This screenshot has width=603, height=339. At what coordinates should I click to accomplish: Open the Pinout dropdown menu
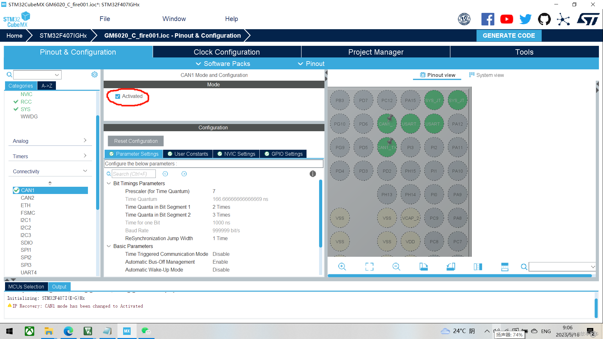click(x=311, y=64)
